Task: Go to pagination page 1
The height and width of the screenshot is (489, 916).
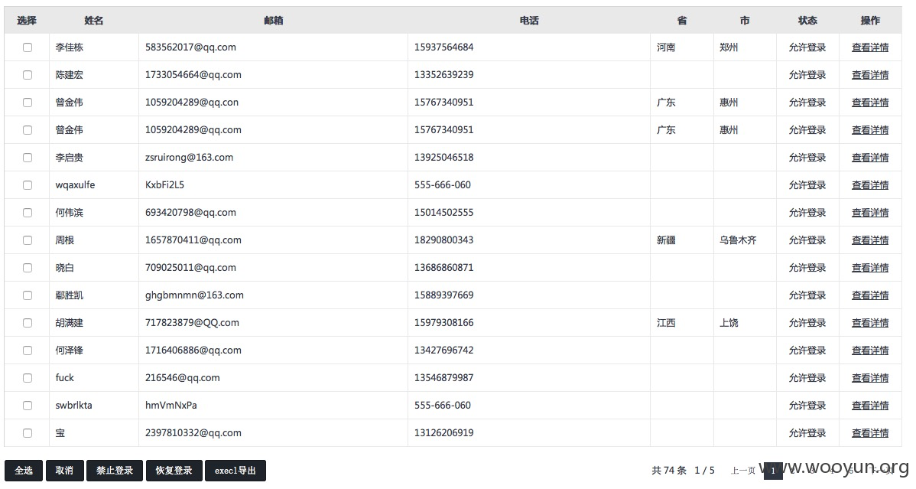Action: tap(773, 471)
